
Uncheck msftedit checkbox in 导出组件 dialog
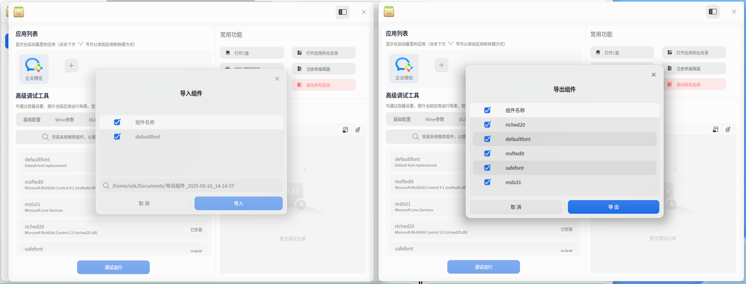[x=487, y=153]
